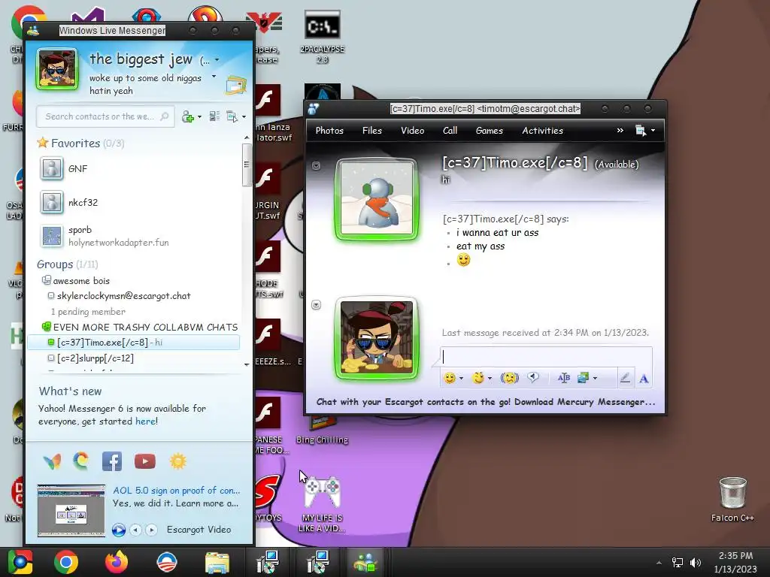This screenshot has width=770, height=577.
Task: Open the Recycle Bin labeled Falcon C++
Action: (732, 500)
